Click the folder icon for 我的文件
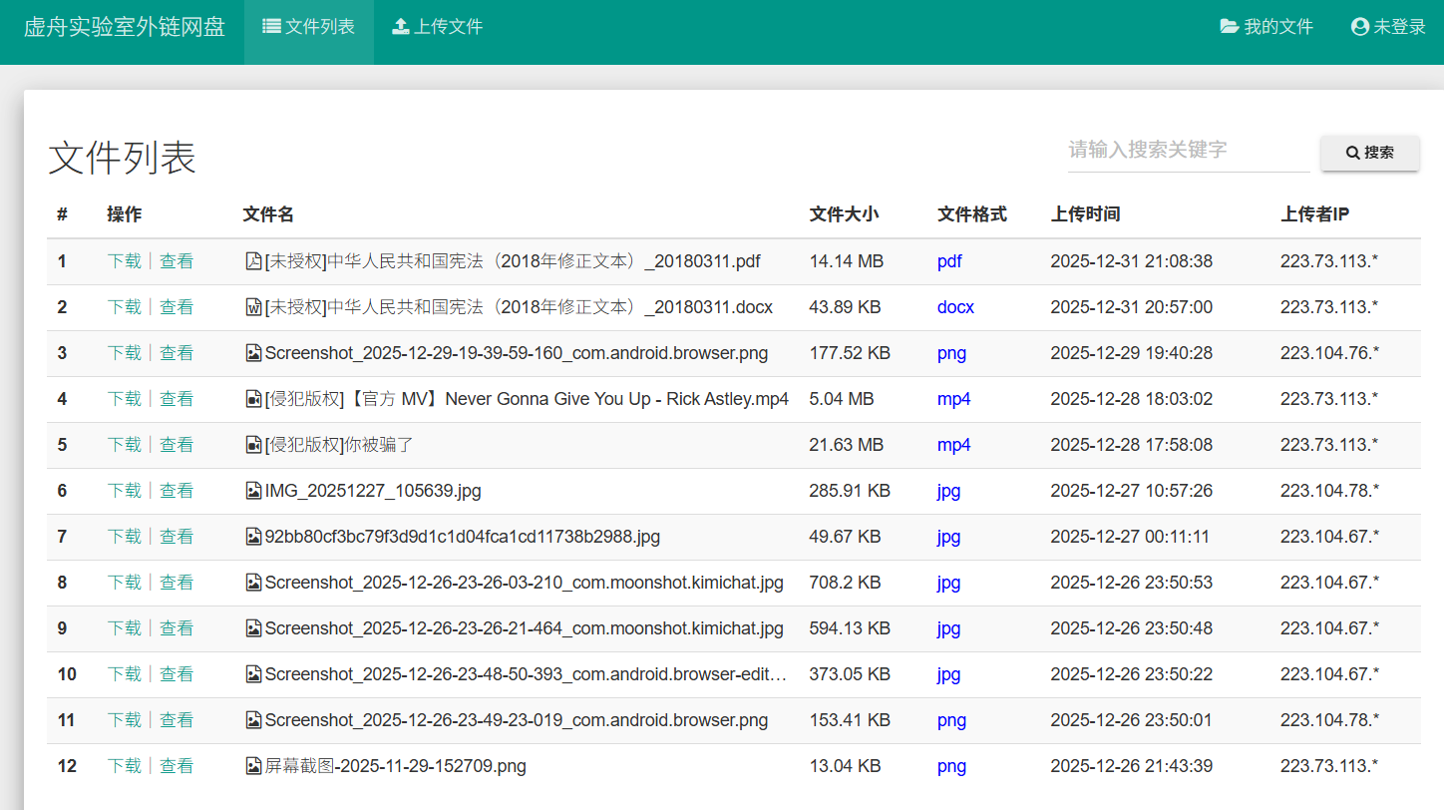Screen dimensions: 1444x810 pyautogui.click(x=1229, y=27)
